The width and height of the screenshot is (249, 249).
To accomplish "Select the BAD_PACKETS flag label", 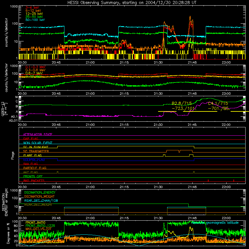I will (x=34, y=181).
